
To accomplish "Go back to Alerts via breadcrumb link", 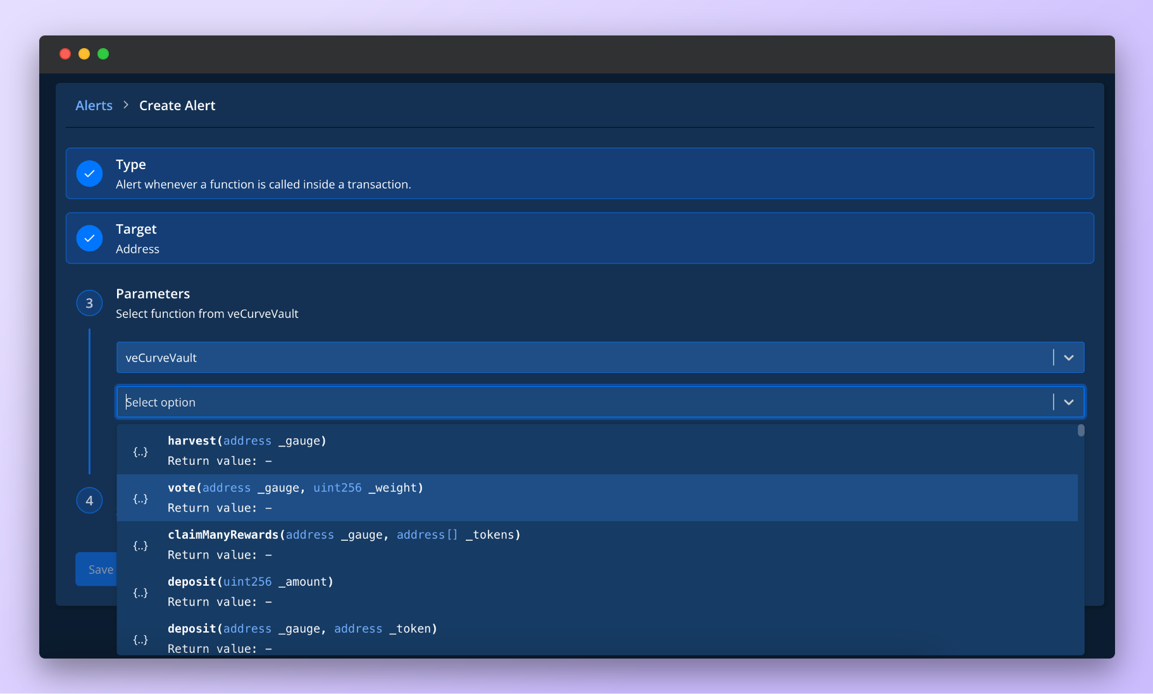I will click(x=94, y=106).
